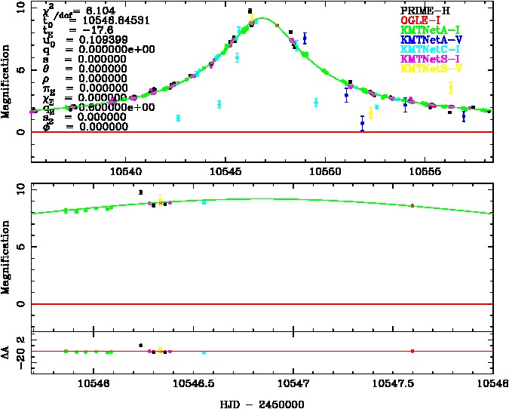
Task: Select the red OGLE-I legend label
Action: [x=419, y=20]
